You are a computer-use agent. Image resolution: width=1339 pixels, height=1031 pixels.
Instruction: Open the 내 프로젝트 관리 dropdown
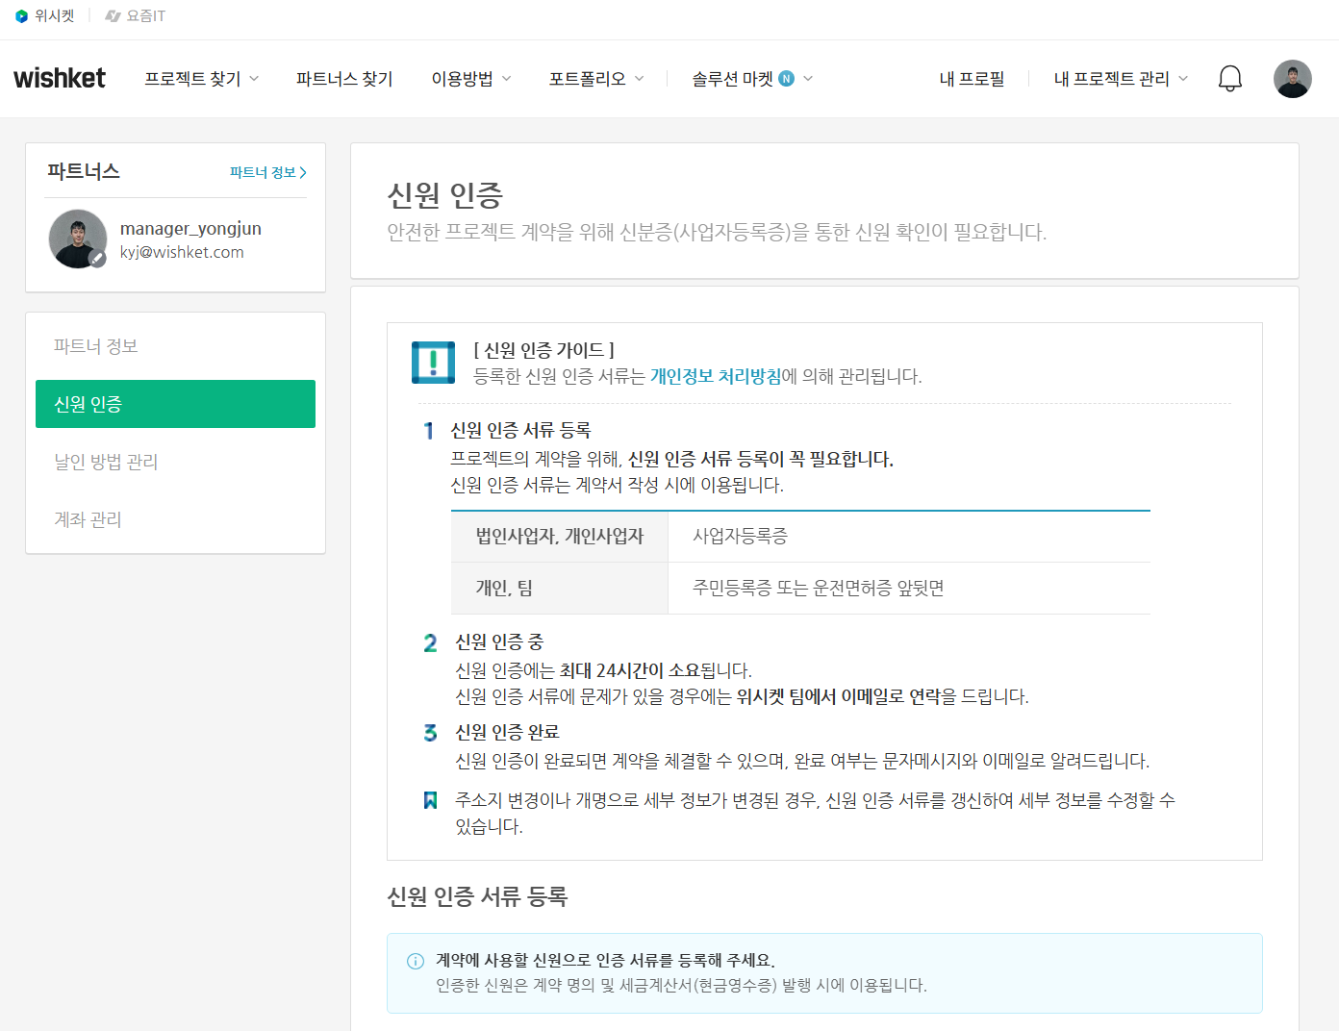click(1121, 79)
